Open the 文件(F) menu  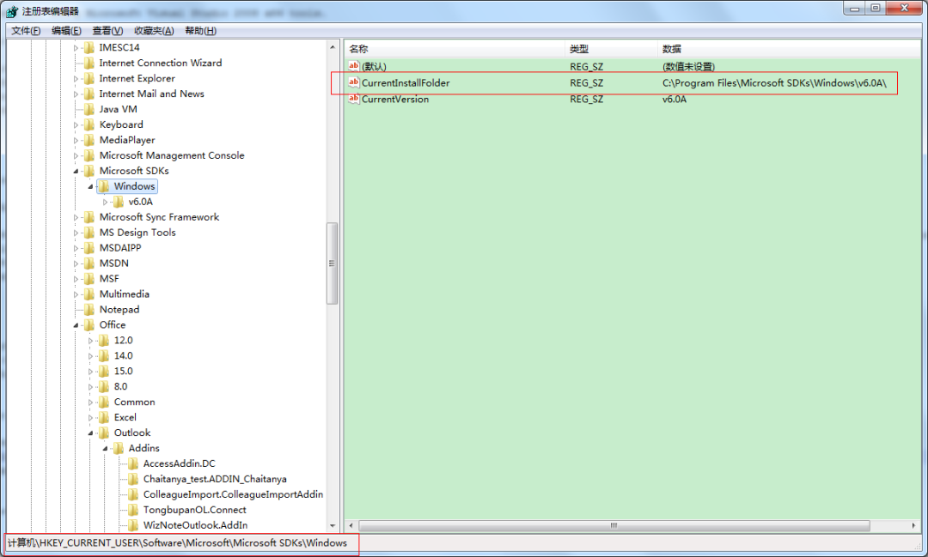(x=26, y=31)
